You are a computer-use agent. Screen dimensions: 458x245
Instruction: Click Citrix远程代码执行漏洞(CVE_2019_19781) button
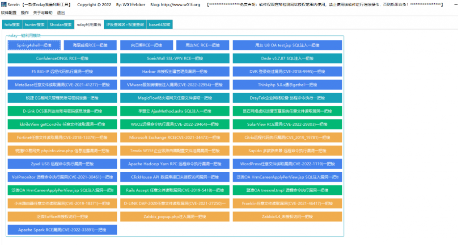(x=287, y=137)
